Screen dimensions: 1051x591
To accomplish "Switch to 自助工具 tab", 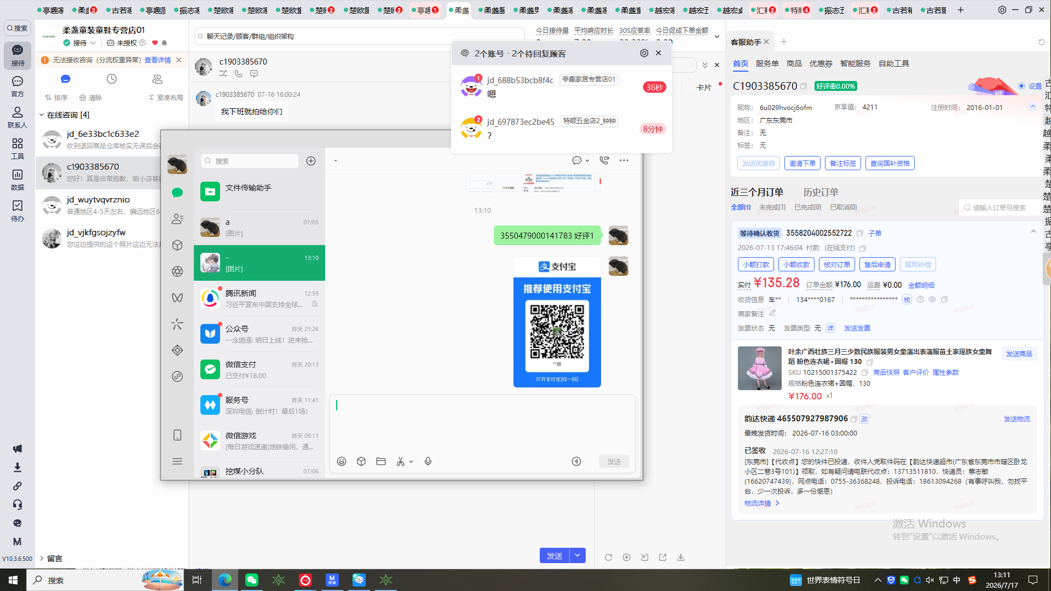I will [894, 63].
